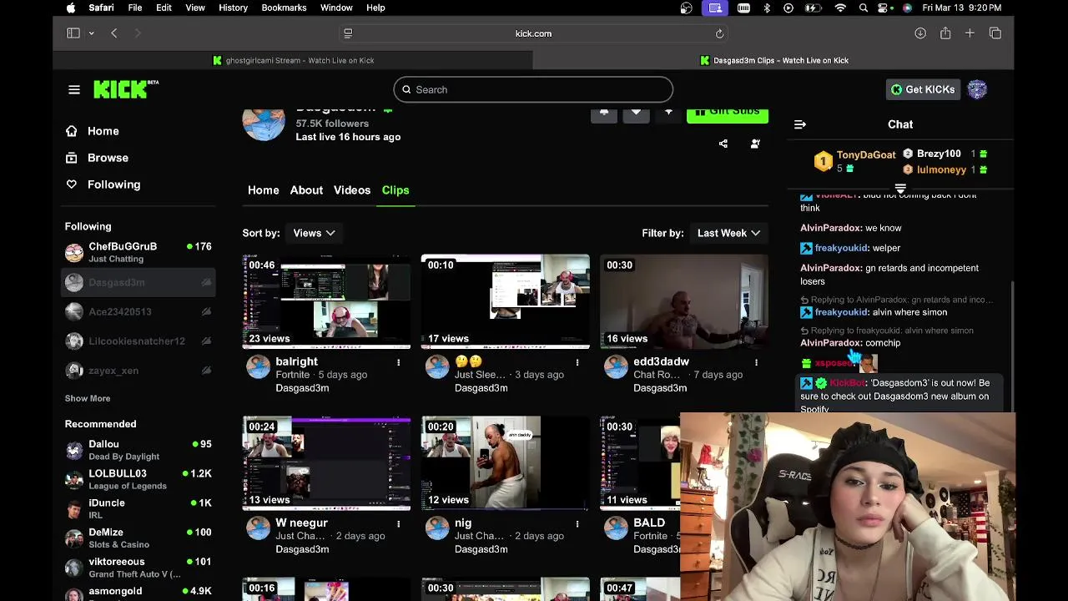This screenshot has height=601, width=1068.
Task: Open the History menu
Action: pos(233,8)
